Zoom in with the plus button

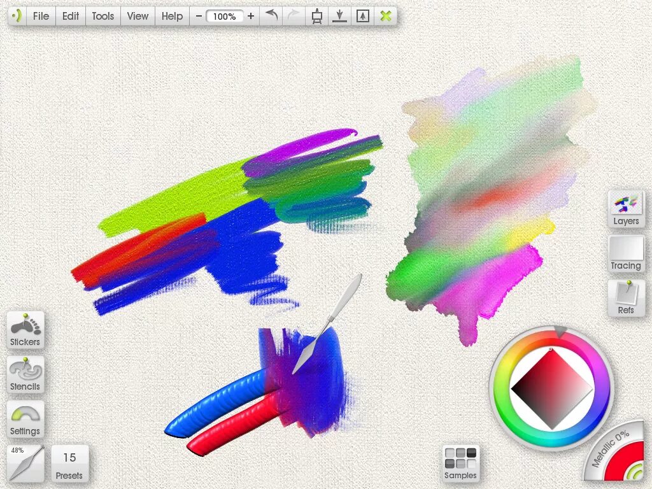tap(251, 16)
